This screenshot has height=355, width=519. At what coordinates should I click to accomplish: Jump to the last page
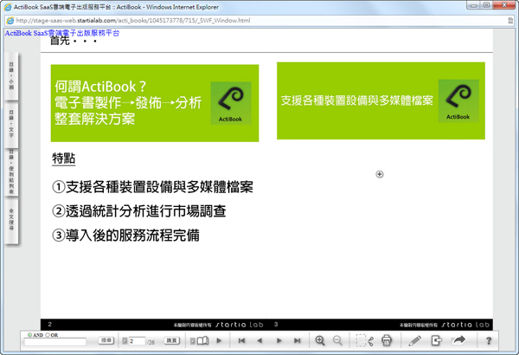pos(298,340)
